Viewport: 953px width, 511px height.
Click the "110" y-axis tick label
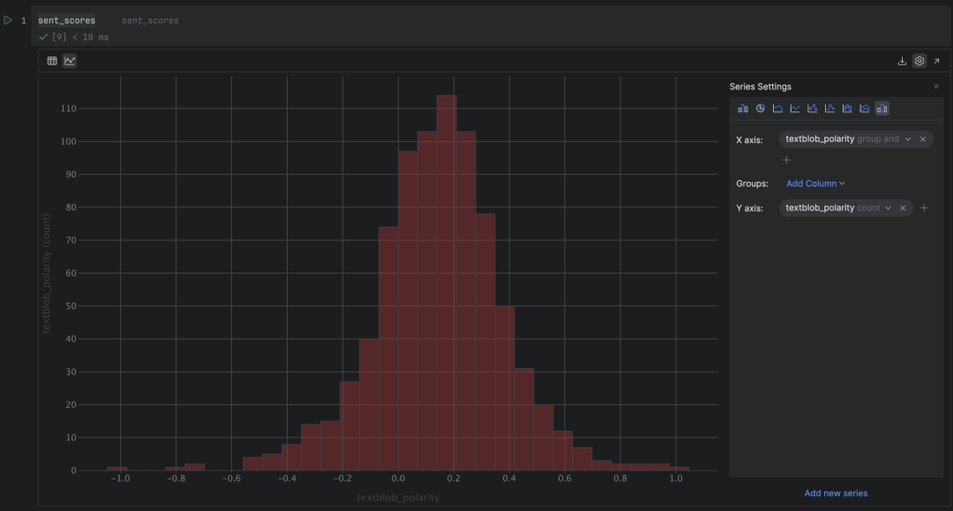[x=69, y=109]
